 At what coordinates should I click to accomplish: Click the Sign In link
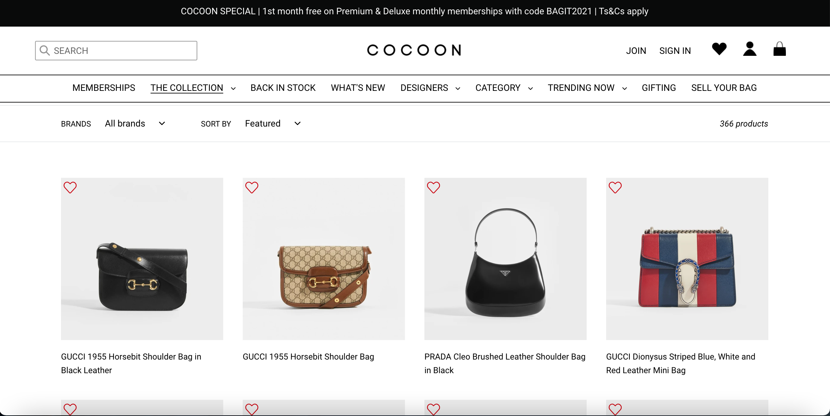tap(675, 51)
